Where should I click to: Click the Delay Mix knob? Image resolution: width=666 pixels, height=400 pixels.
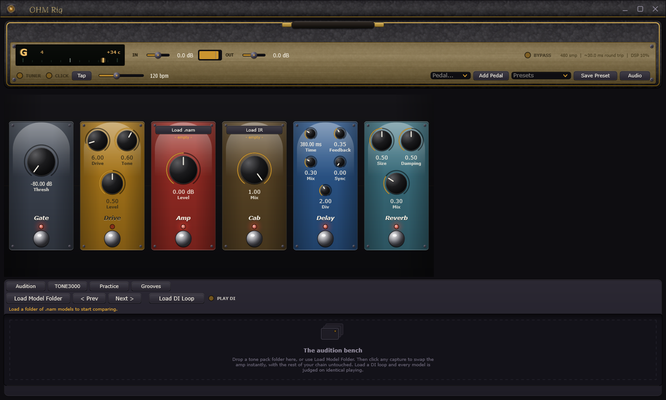coord(310,162)
